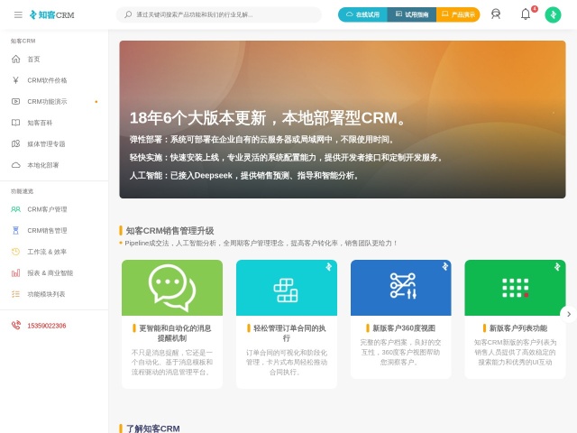The image size is (577, 433).
Task: Click the 媒体管理专题 icon
Action: (x=16, y=143)
